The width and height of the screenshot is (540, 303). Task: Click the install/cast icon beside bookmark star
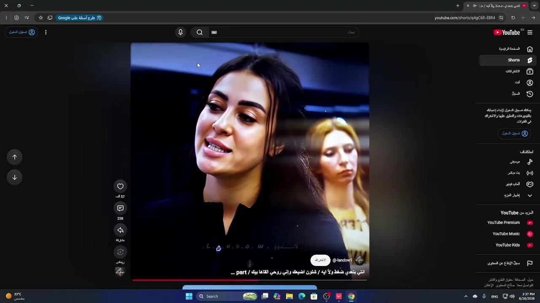[x=50, y=18]
